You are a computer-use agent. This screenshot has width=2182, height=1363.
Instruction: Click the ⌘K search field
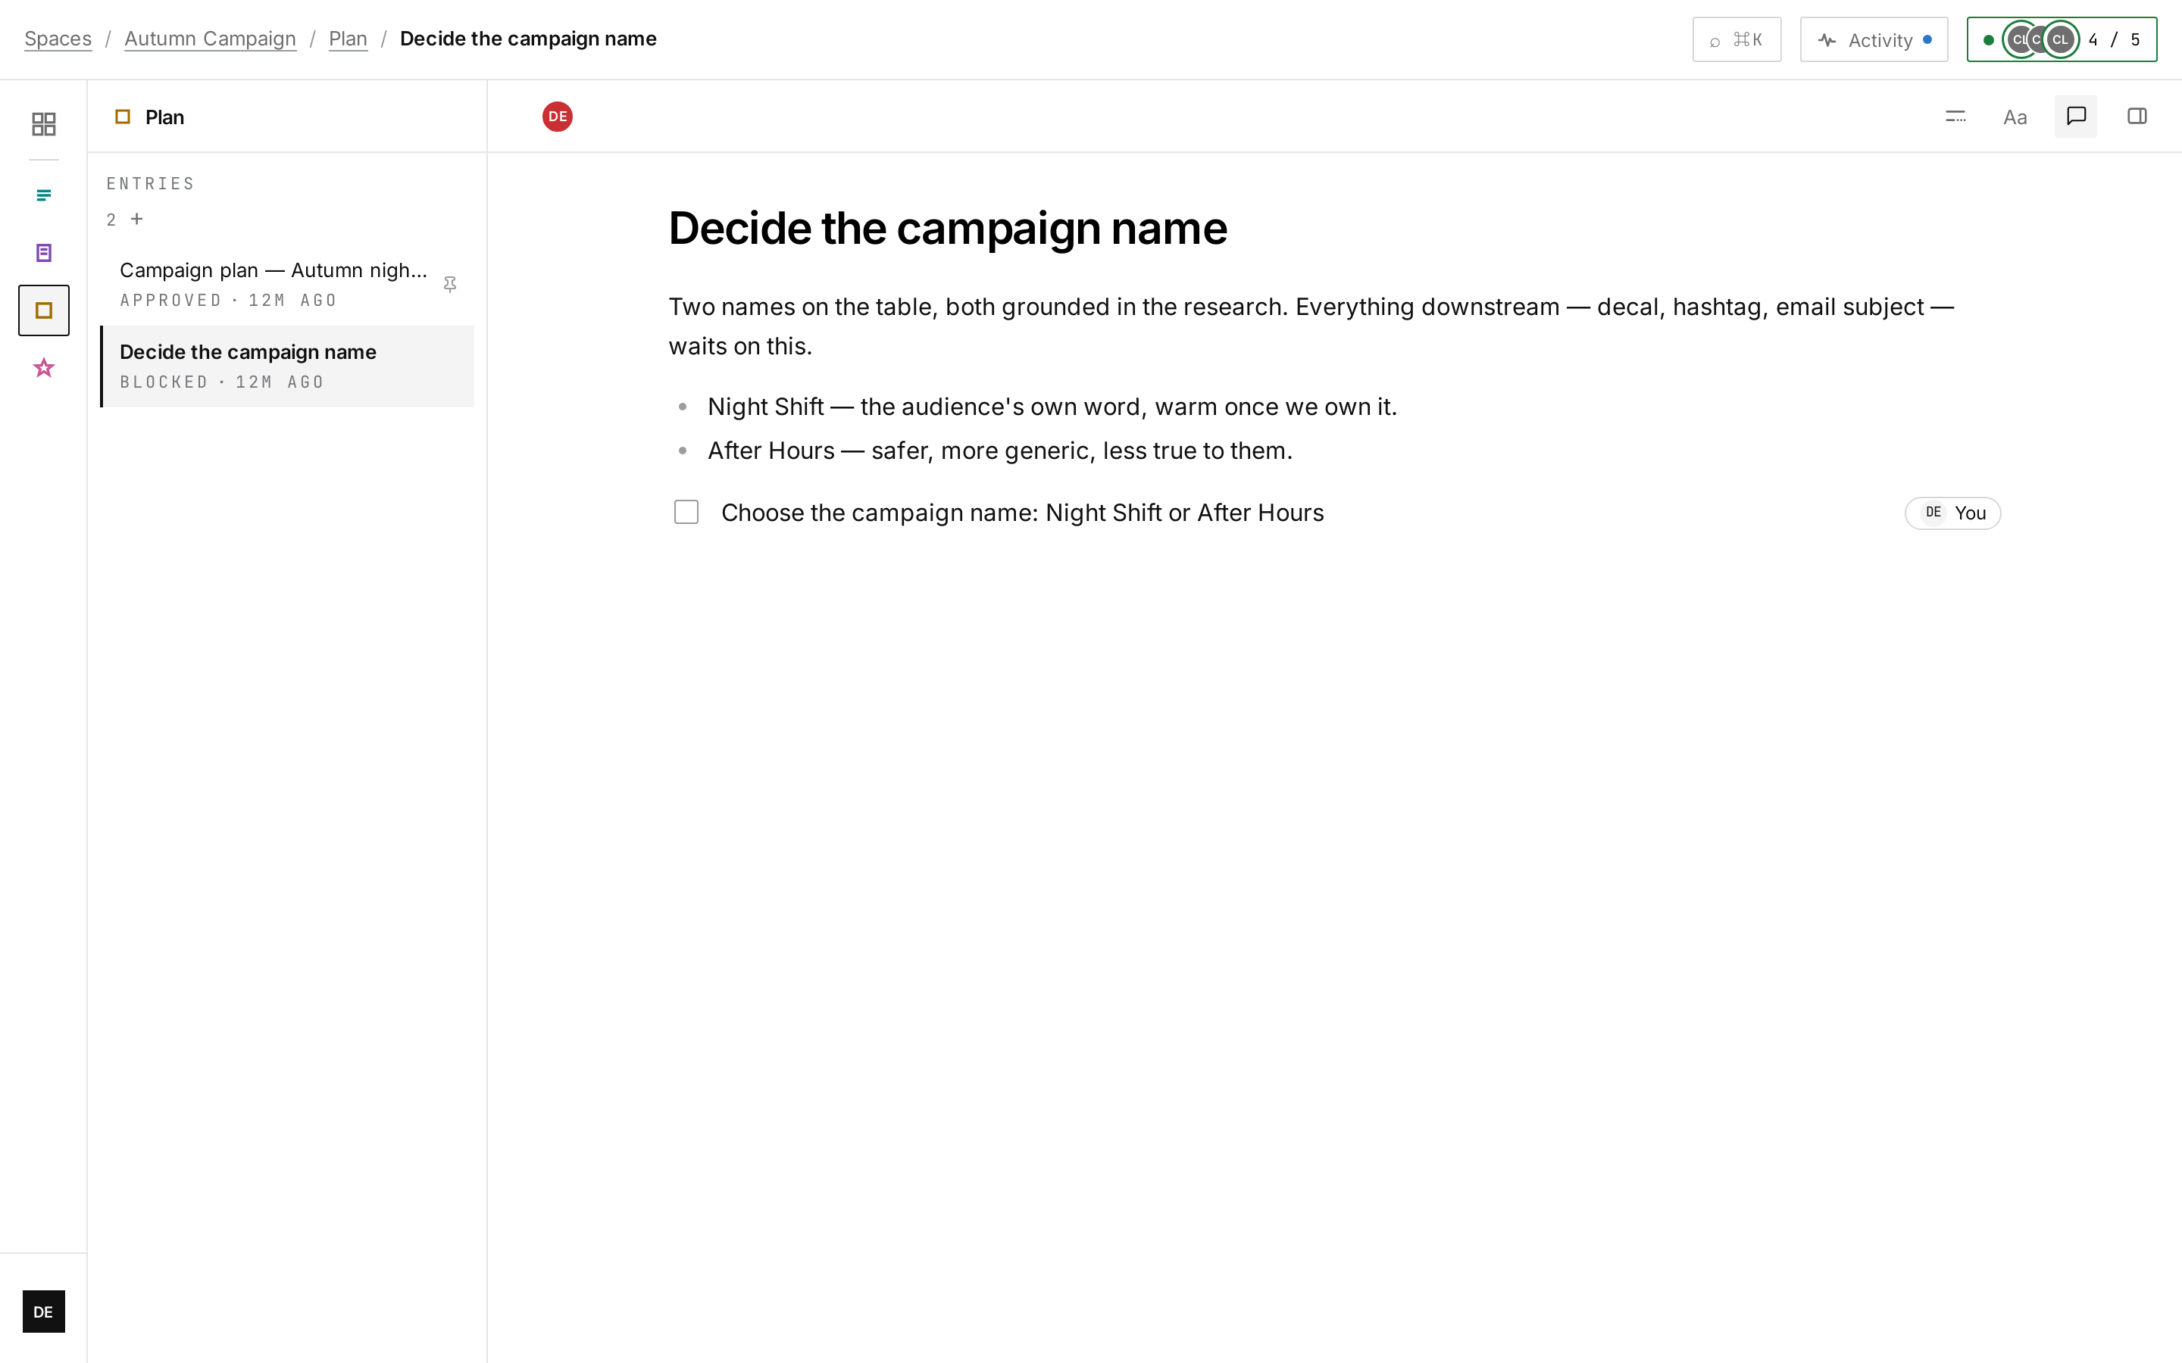1737,39
